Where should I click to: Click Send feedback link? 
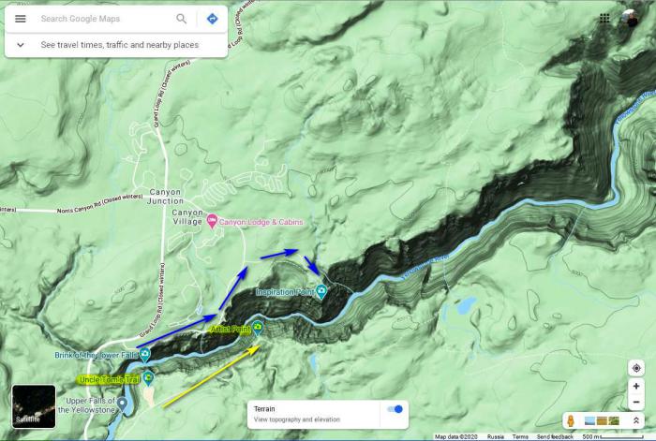[x=555, y=436]
